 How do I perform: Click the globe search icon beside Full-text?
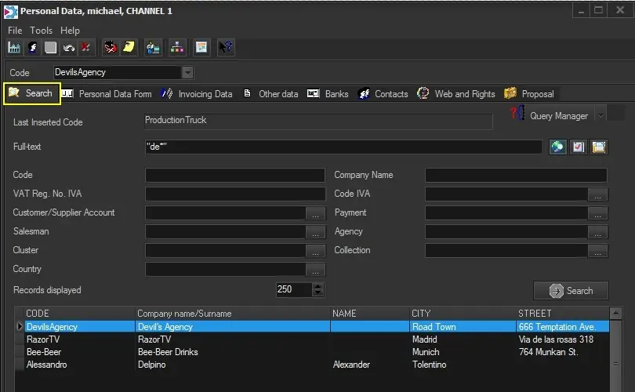click(x=557, y=147)
